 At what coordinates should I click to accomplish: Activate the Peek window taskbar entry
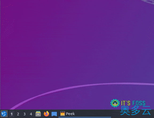(85, 114)
